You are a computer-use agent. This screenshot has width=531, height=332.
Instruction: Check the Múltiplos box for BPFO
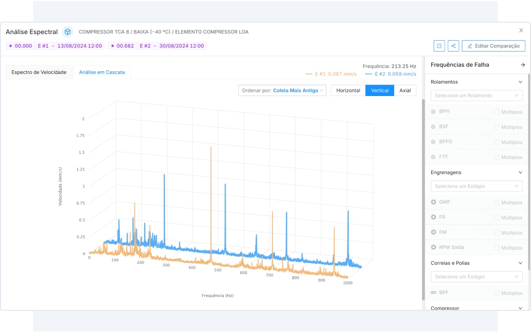coord(497,142)
